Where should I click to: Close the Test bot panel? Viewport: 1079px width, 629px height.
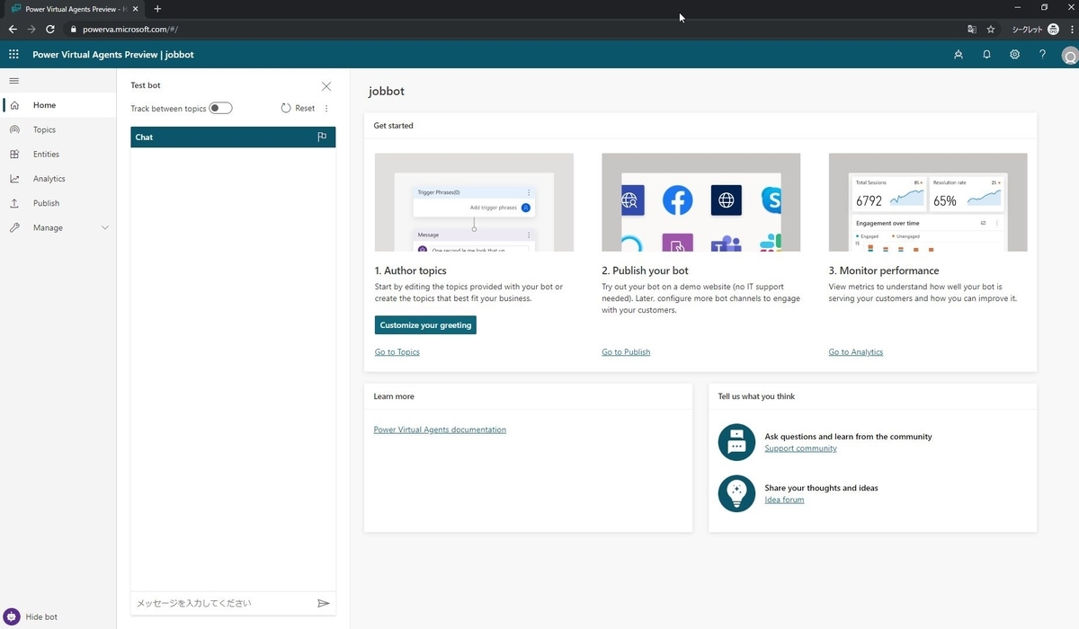326,86
